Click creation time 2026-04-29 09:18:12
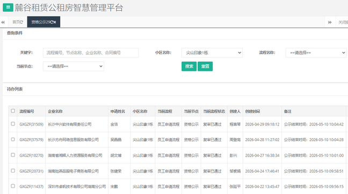Viewport: 348px width, 194px height. coord(262,124)
